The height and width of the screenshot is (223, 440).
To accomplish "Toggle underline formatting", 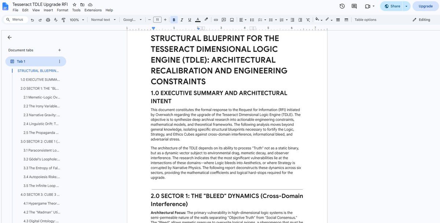I will pos(190,20).
